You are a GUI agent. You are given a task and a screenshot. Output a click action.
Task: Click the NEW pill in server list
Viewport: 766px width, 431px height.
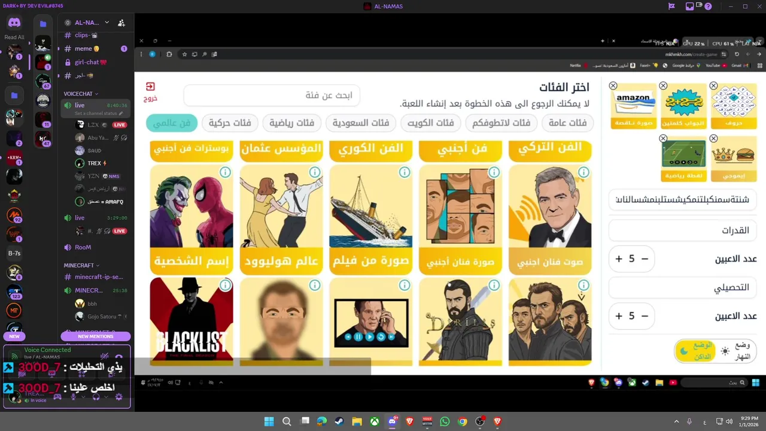point(14,336)
